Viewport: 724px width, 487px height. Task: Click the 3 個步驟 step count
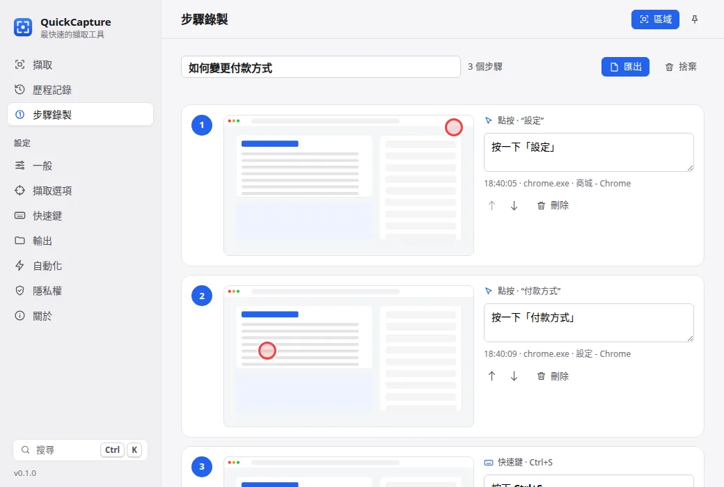(x=485, y=67)
